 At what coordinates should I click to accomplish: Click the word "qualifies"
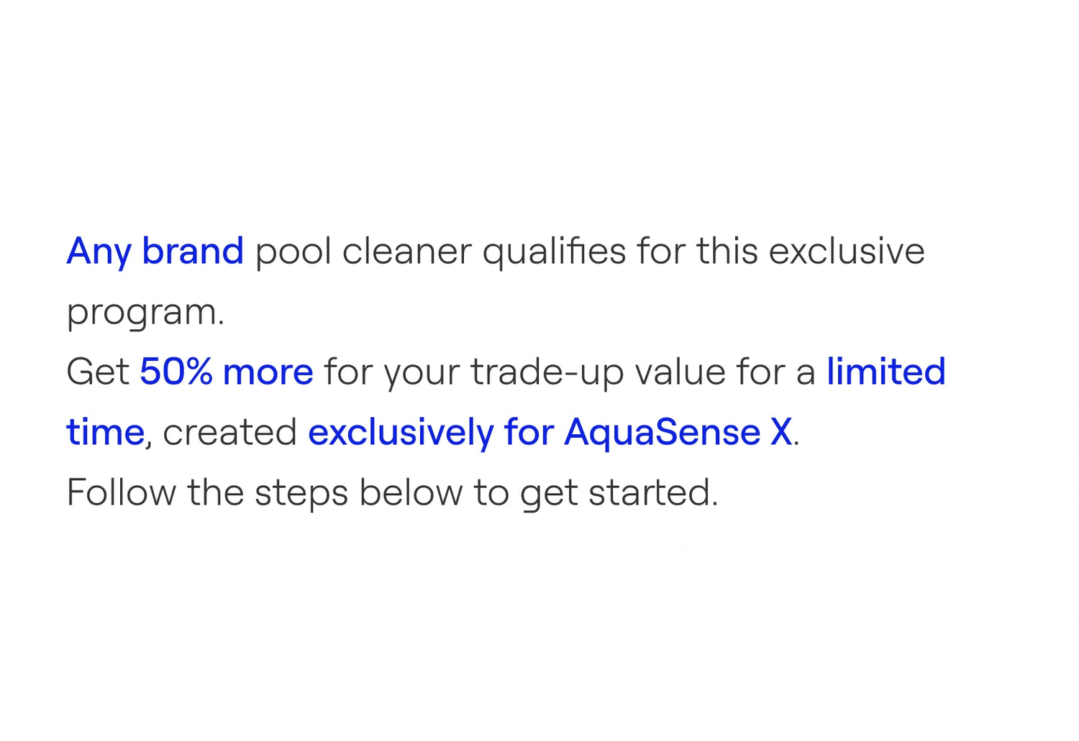[x=554, y=253]
